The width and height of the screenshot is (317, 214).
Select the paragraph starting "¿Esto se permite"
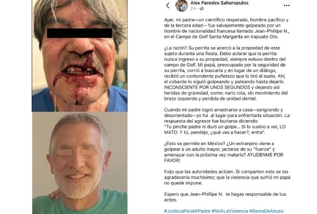click(223, 152)
